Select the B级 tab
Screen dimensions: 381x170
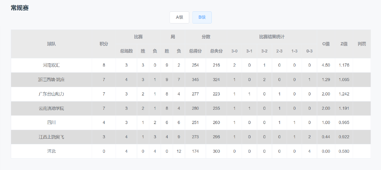click(x=202, y=17)
